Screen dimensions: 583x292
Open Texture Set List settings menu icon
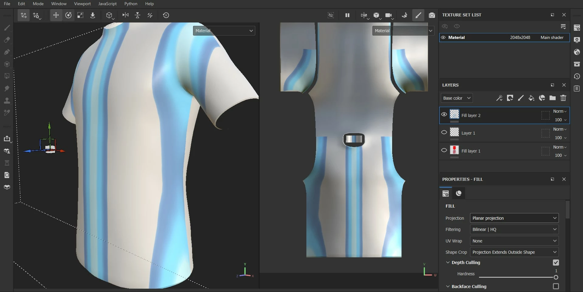tap(563, 26)
